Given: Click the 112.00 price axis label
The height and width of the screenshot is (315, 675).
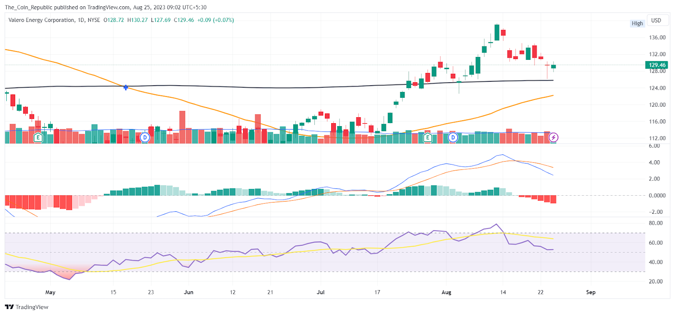Looking at the screenshot, I should coord(657,138).
